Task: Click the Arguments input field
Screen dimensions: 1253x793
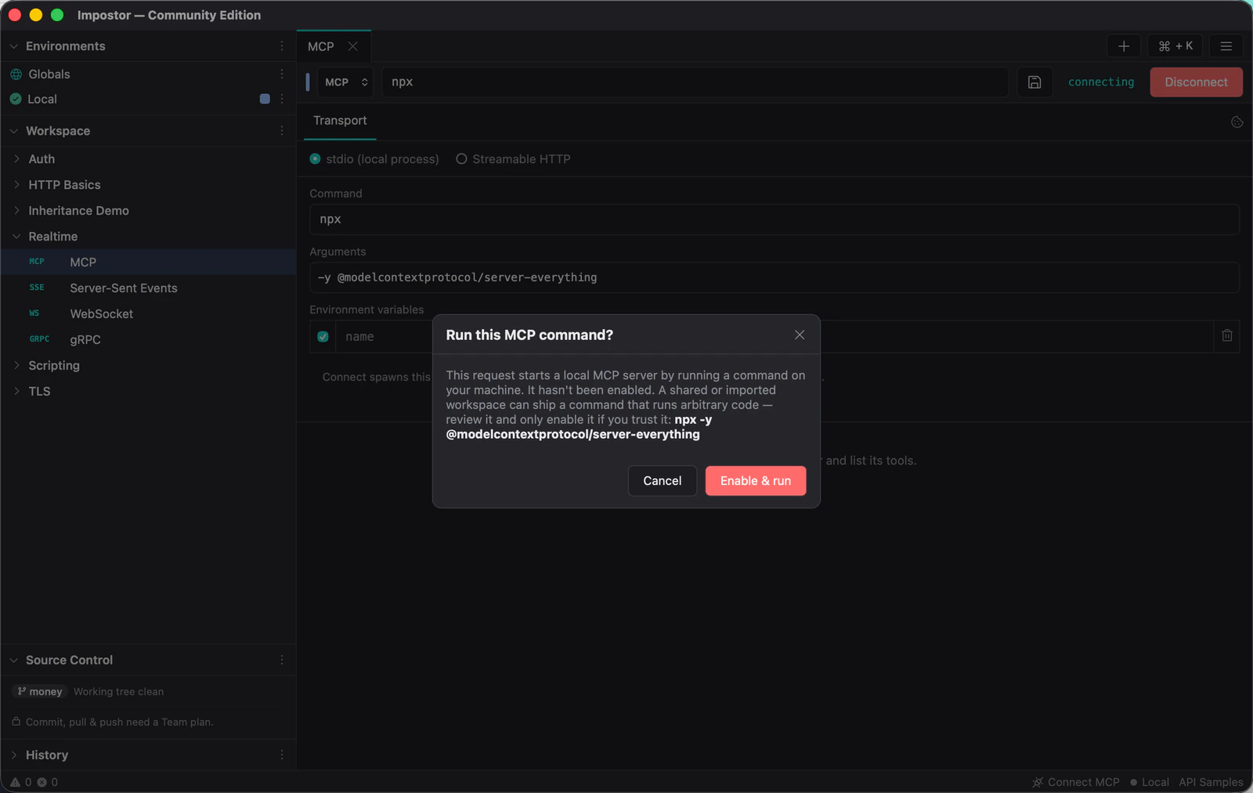Action: pyautogui.click(x=775, y=277)
